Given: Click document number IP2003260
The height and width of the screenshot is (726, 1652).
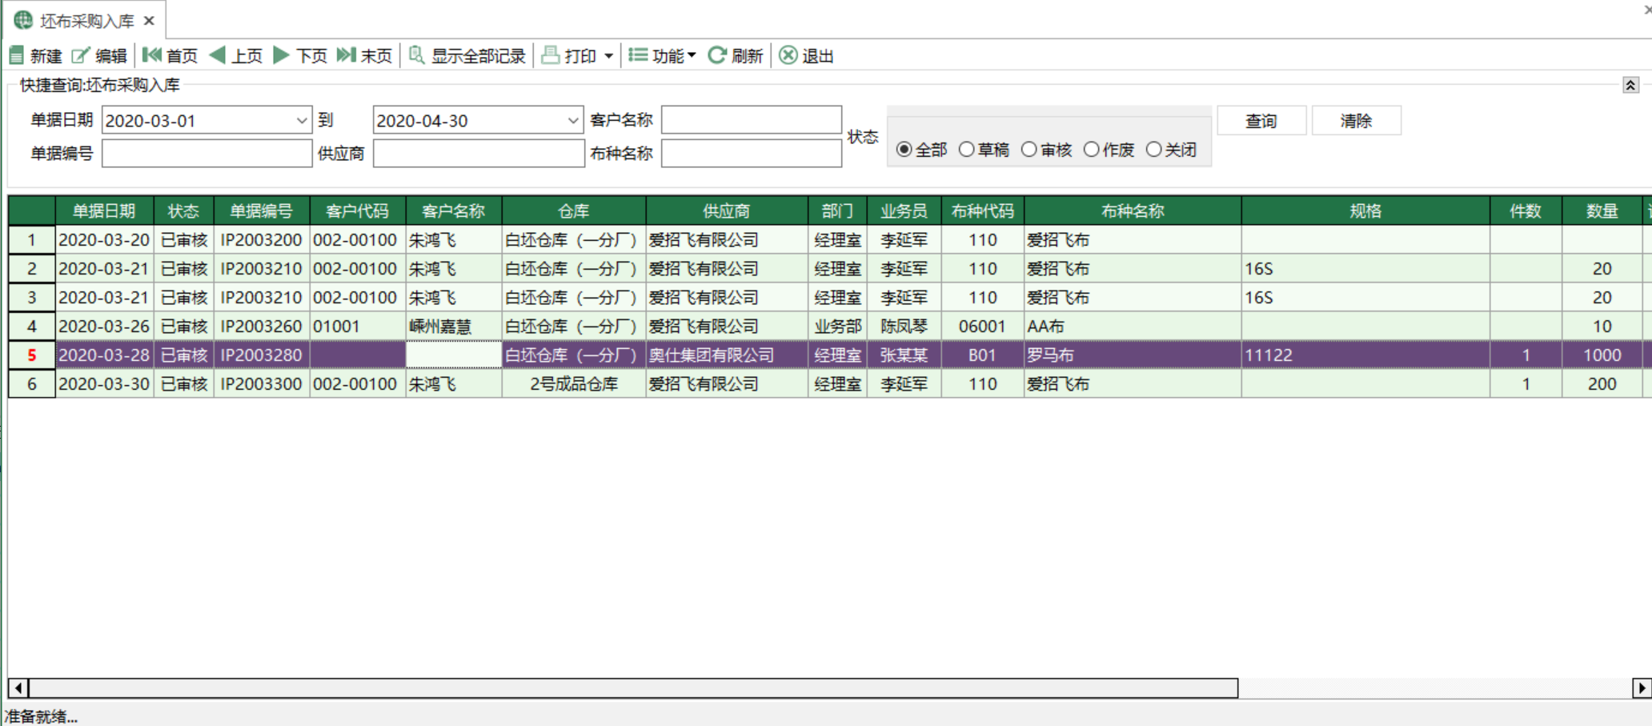Looking at the screenshot, I should pyautogui.click(x=261, y=327).
